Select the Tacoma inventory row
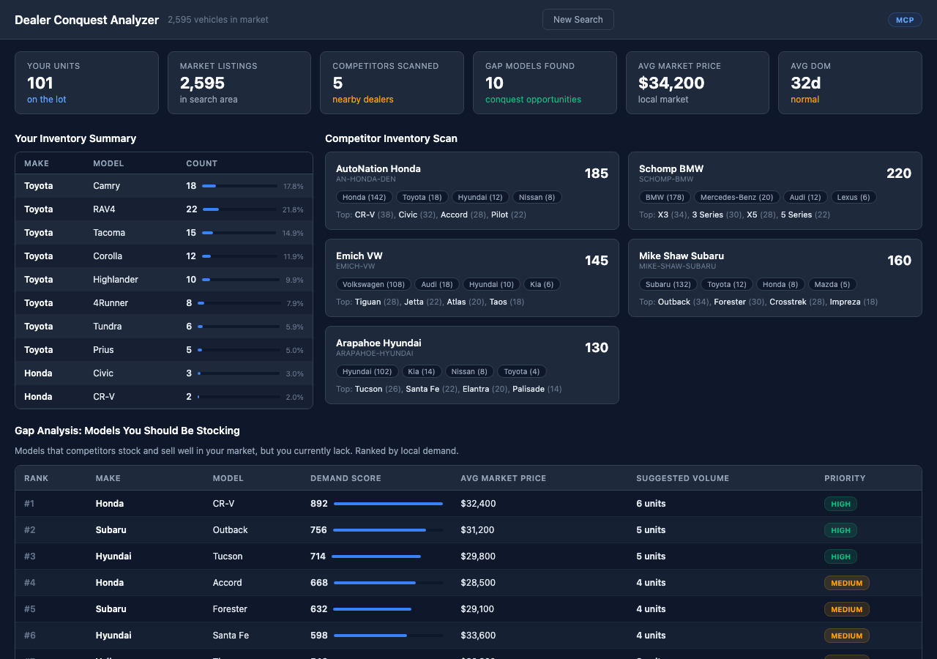 coord(164,233)
